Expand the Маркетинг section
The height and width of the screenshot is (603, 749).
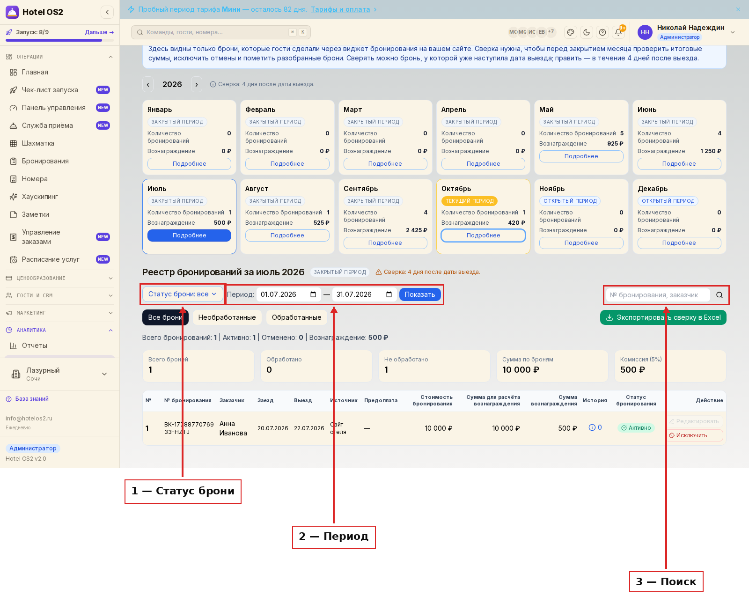59,313
